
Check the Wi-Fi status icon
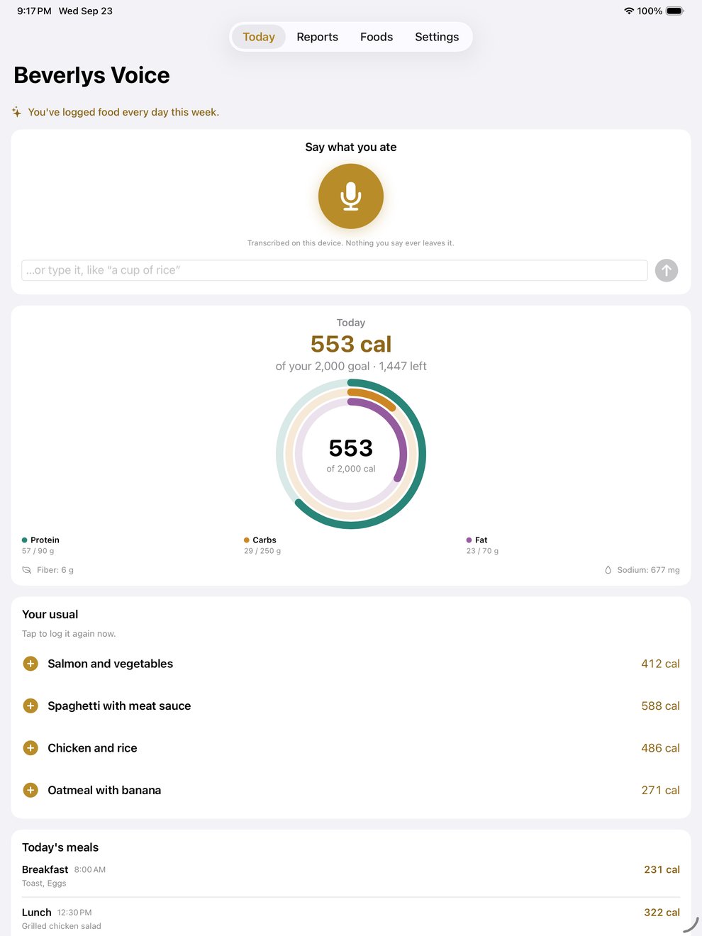[629, 11]
